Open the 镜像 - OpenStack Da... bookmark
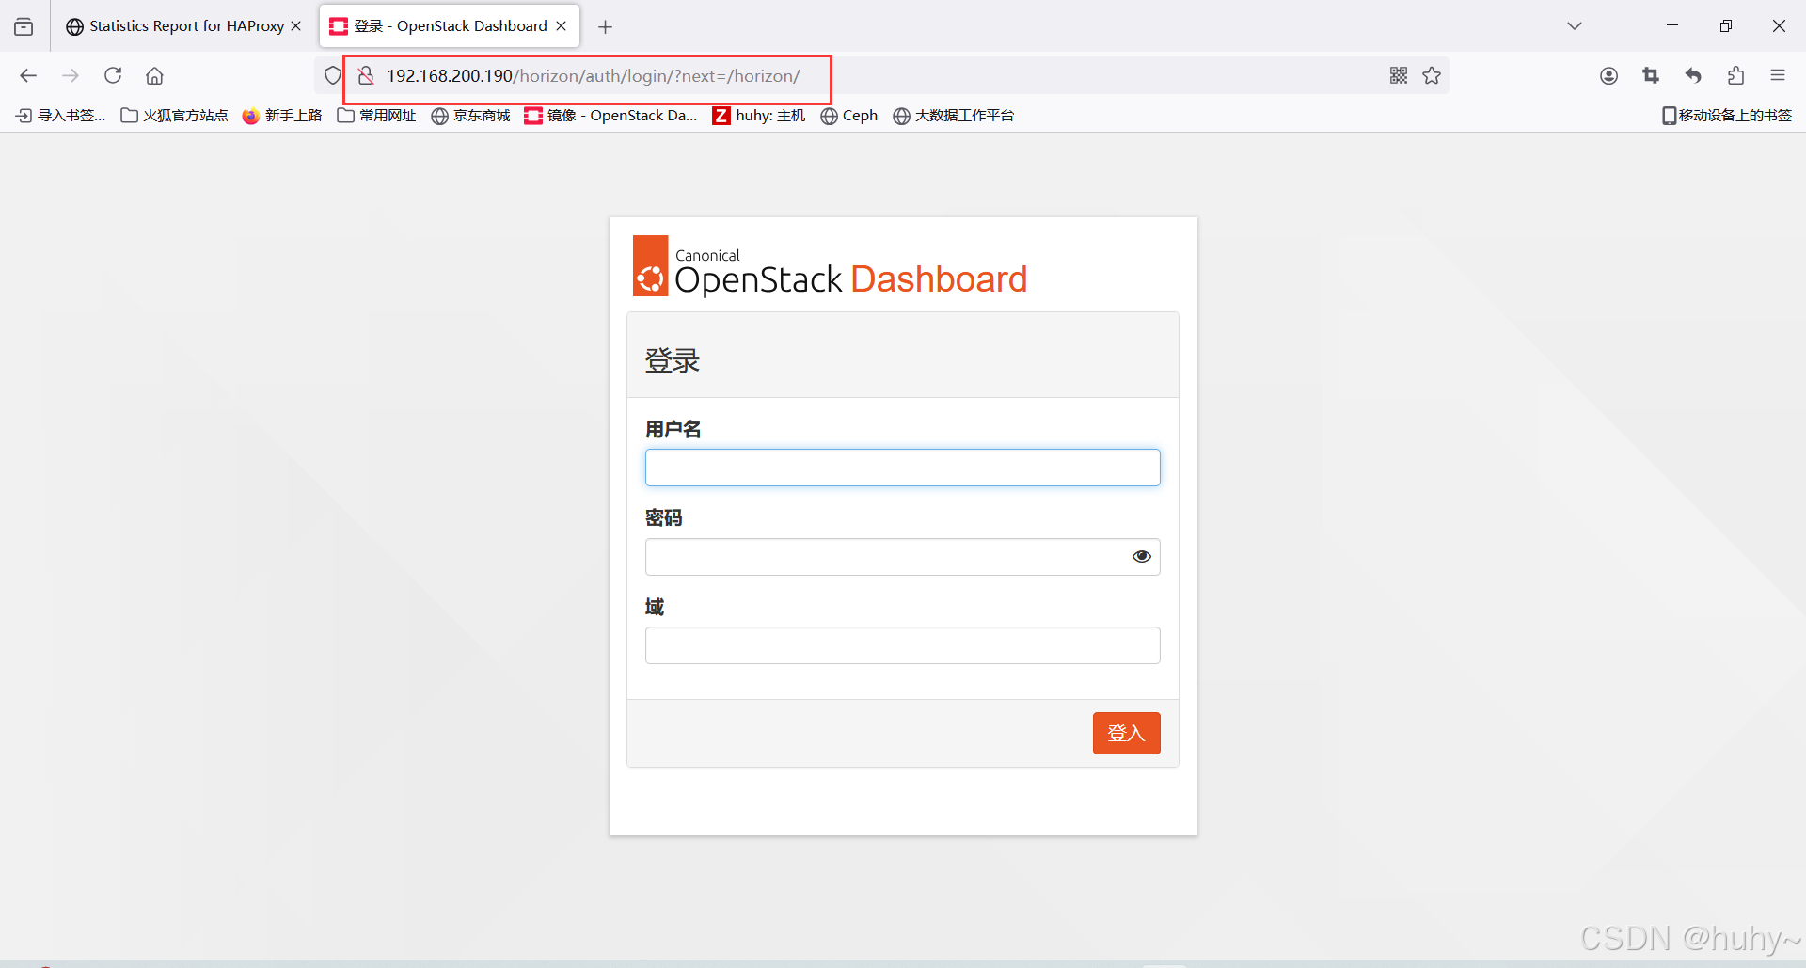Screen dimensions: 1806x968 611,116
